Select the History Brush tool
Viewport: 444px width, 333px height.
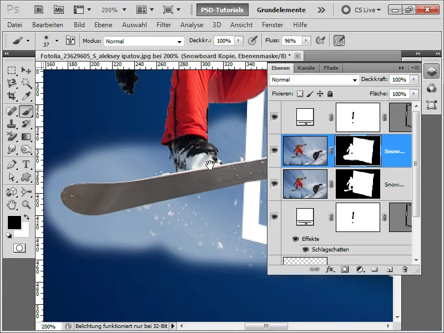coord(26,124)
